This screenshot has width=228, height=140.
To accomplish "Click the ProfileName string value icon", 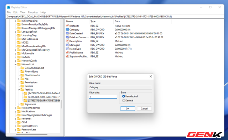I will [x=67, y=52].
